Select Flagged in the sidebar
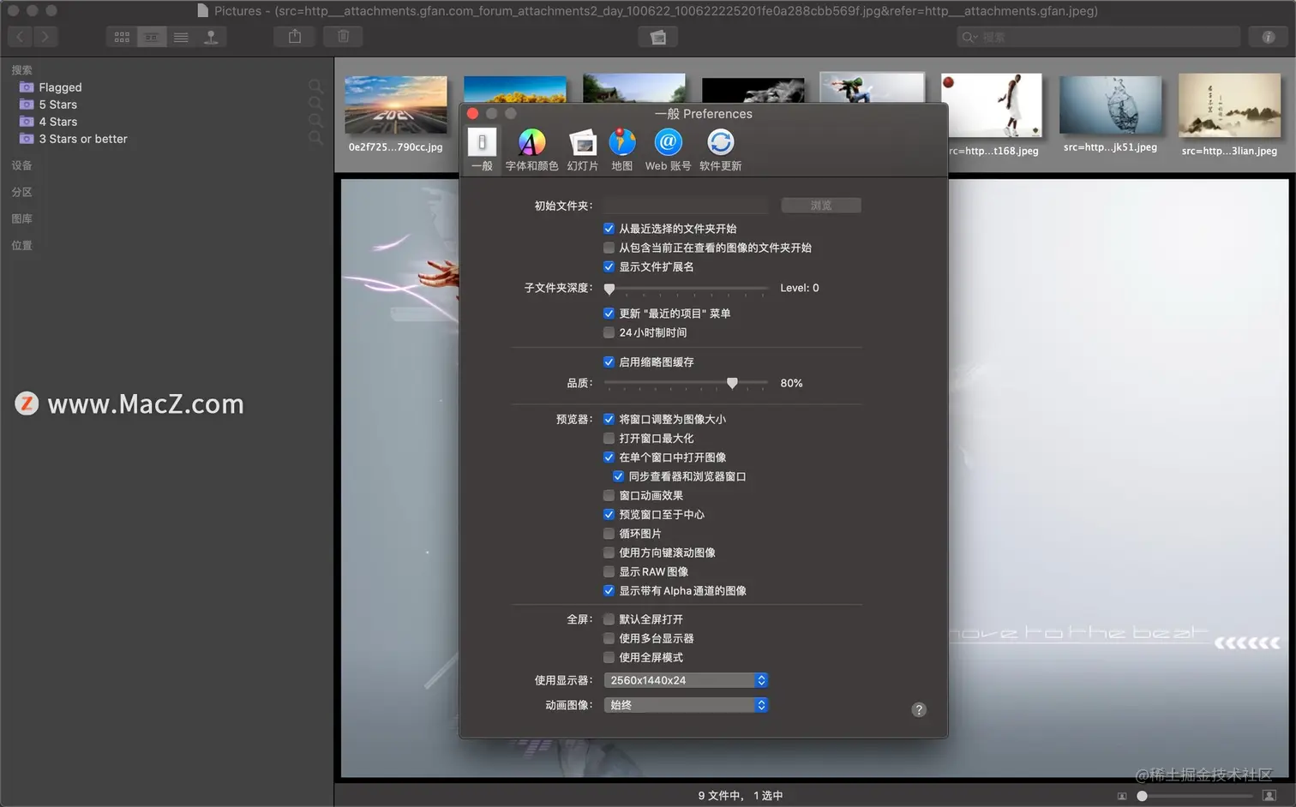1296x807 pixels. 60,87
